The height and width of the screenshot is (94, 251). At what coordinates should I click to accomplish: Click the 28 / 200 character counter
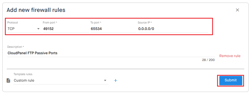[x=208, y=60]
